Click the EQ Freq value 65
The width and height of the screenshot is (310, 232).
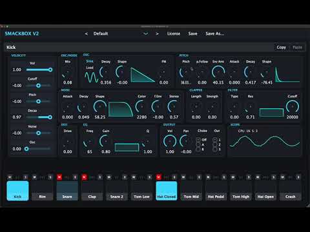(90, 151)
